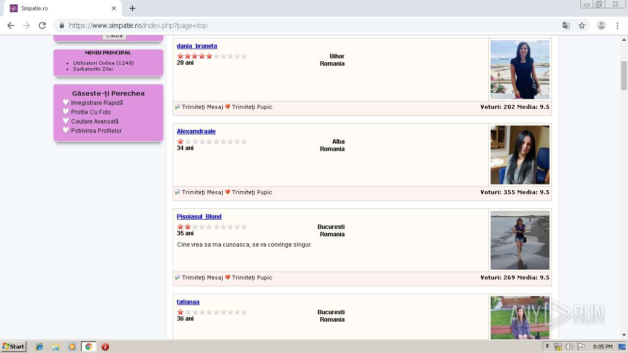628x353 pixels.
Task: Open Google Translate icon in address bar
Action: point(566,25)
